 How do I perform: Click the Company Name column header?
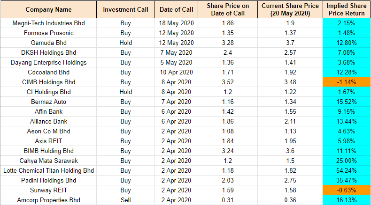[x=49, y=9]
